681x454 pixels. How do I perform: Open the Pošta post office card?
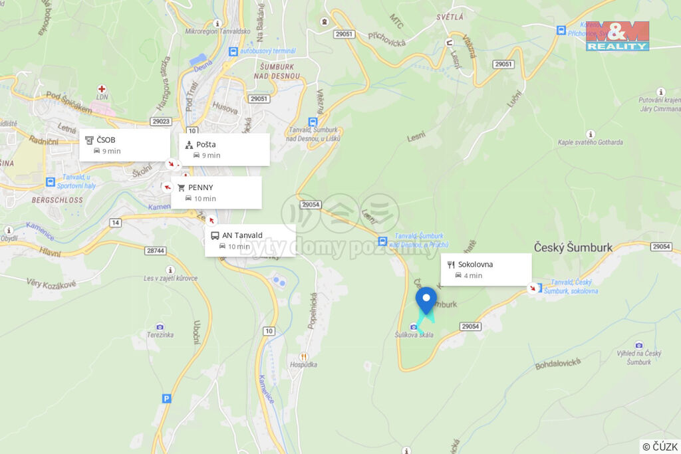click(x=224, y=150)
